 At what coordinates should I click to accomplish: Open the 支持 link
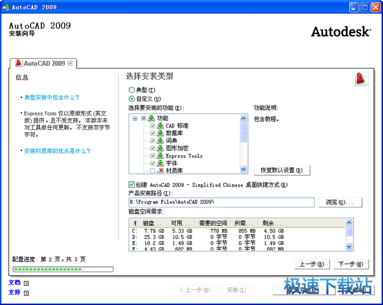point(14,292)
